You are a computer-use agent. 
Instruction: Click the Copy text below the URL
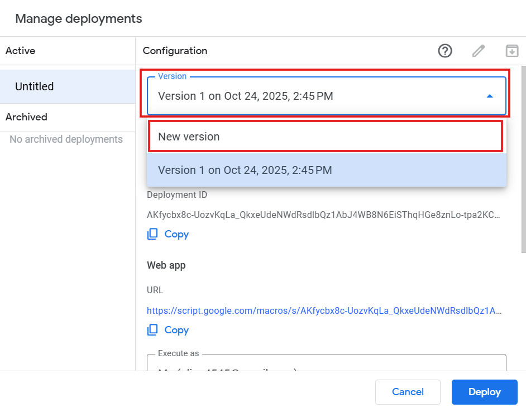click(x=176, y=330)
